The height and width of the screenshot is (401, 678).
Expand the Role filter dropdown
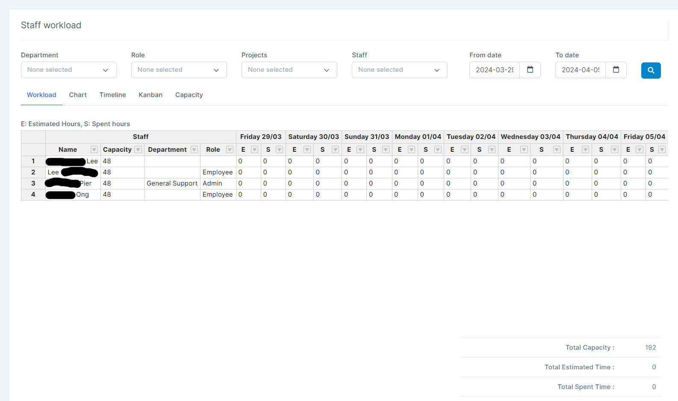click(x=179, y=70)
